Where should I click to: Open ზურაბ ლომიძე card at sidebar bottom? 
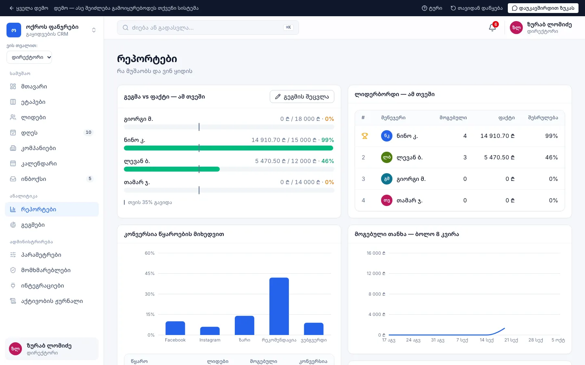coord(52,349)
